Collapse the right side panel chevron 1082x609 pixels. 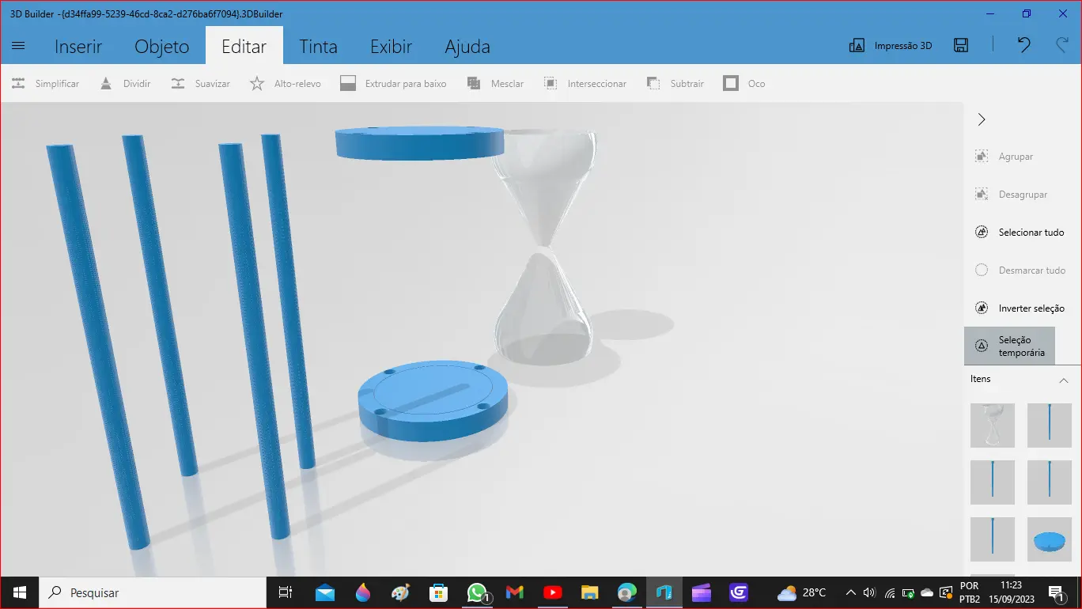pyautogui.click(x=982, y=119)
